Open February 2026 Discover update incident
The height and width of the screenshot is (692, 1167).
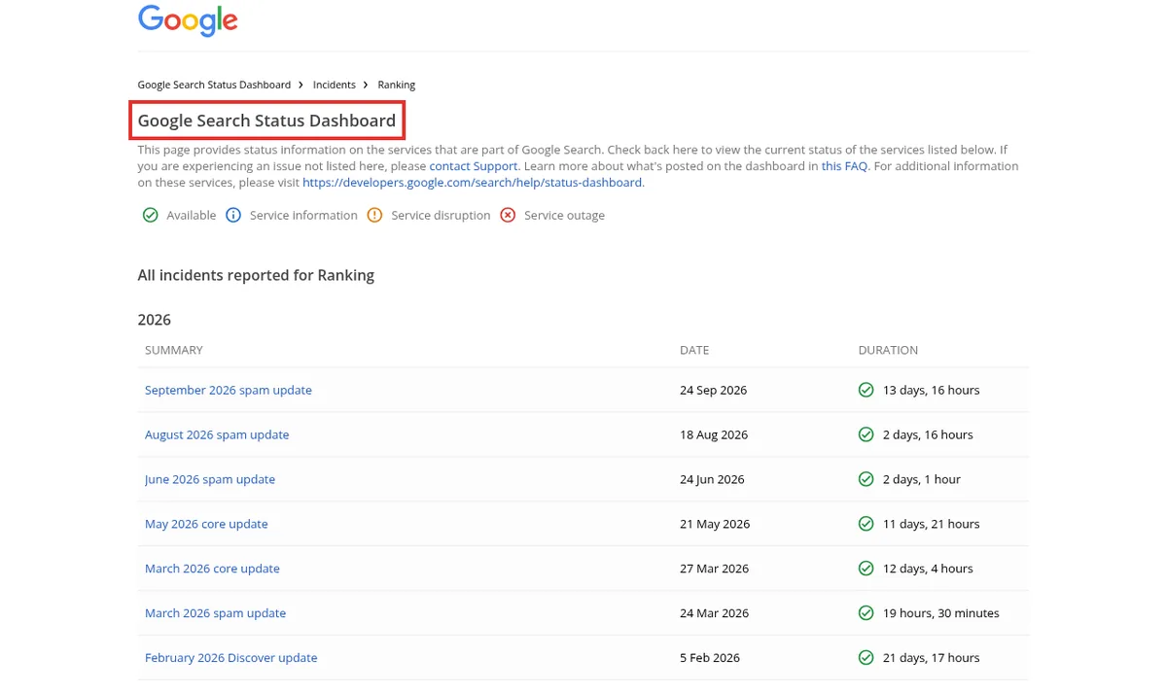(231, 658)
